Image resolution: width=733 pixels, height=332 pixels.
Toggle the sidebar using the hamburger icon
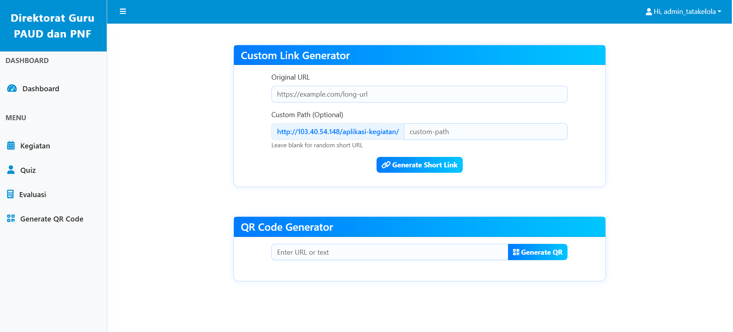click(123, 11)
